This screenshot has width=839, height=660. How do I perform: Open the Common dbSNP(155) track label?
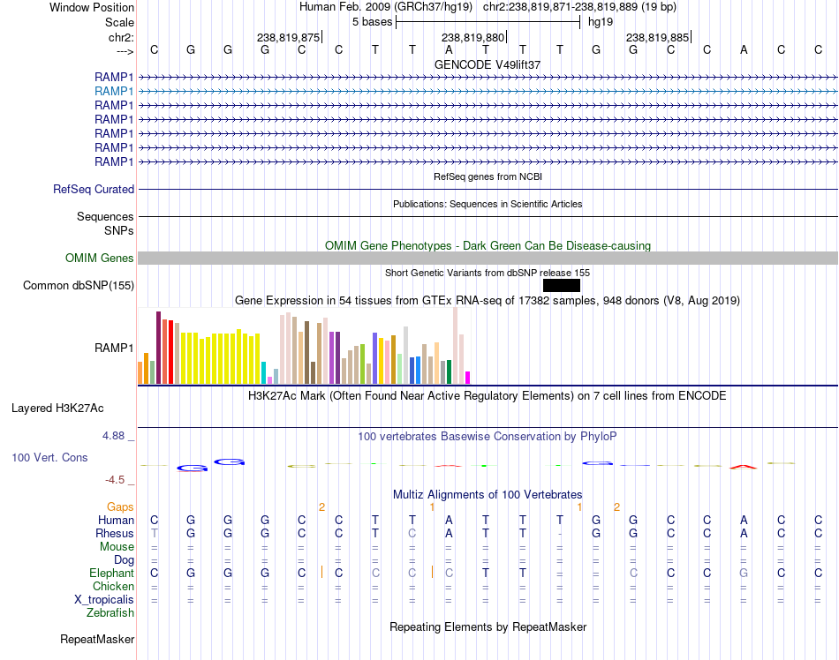(79, 285)
